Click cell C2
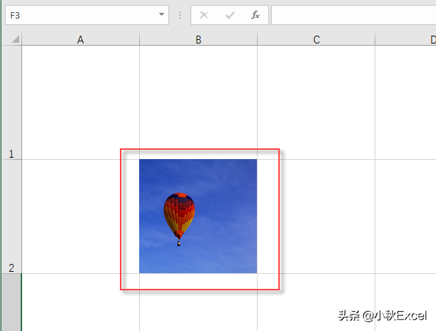 click(316, 216)
